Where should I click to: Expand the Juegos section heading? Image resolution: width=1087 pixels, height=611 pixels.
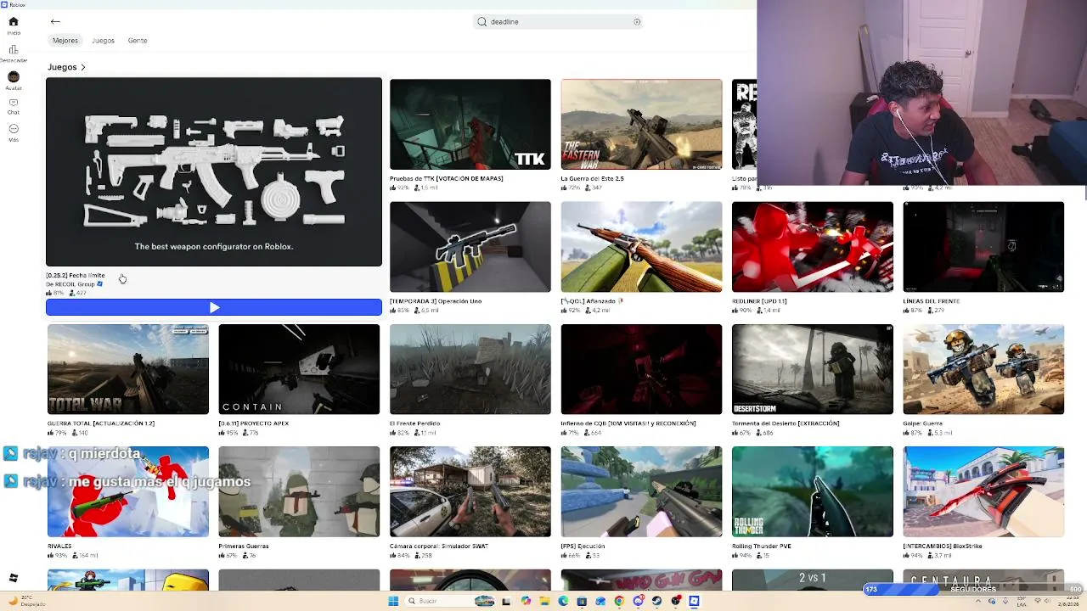pos(66,67)
